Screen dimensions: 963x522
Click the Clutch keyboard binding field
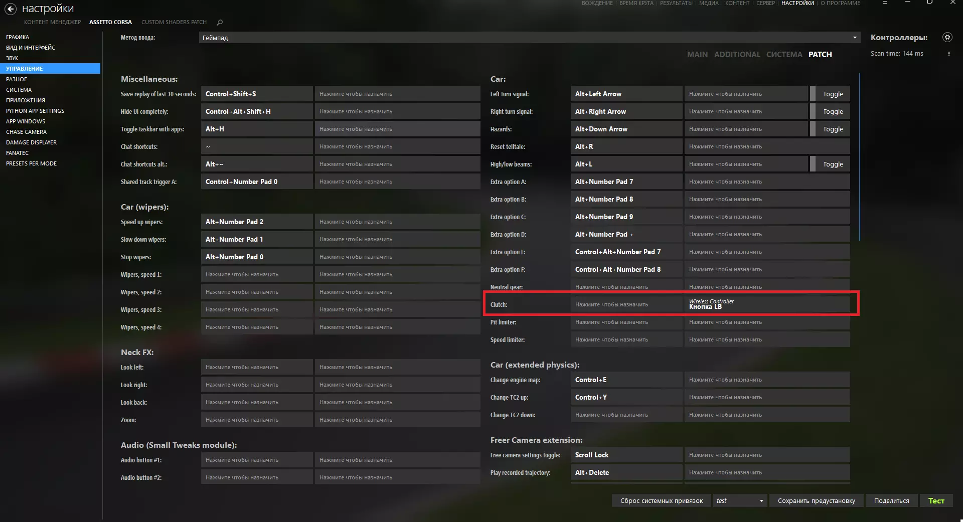click(626, 304)
